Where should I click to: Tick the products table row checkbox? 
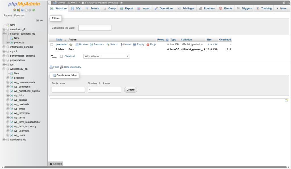(x=52, y=45)
